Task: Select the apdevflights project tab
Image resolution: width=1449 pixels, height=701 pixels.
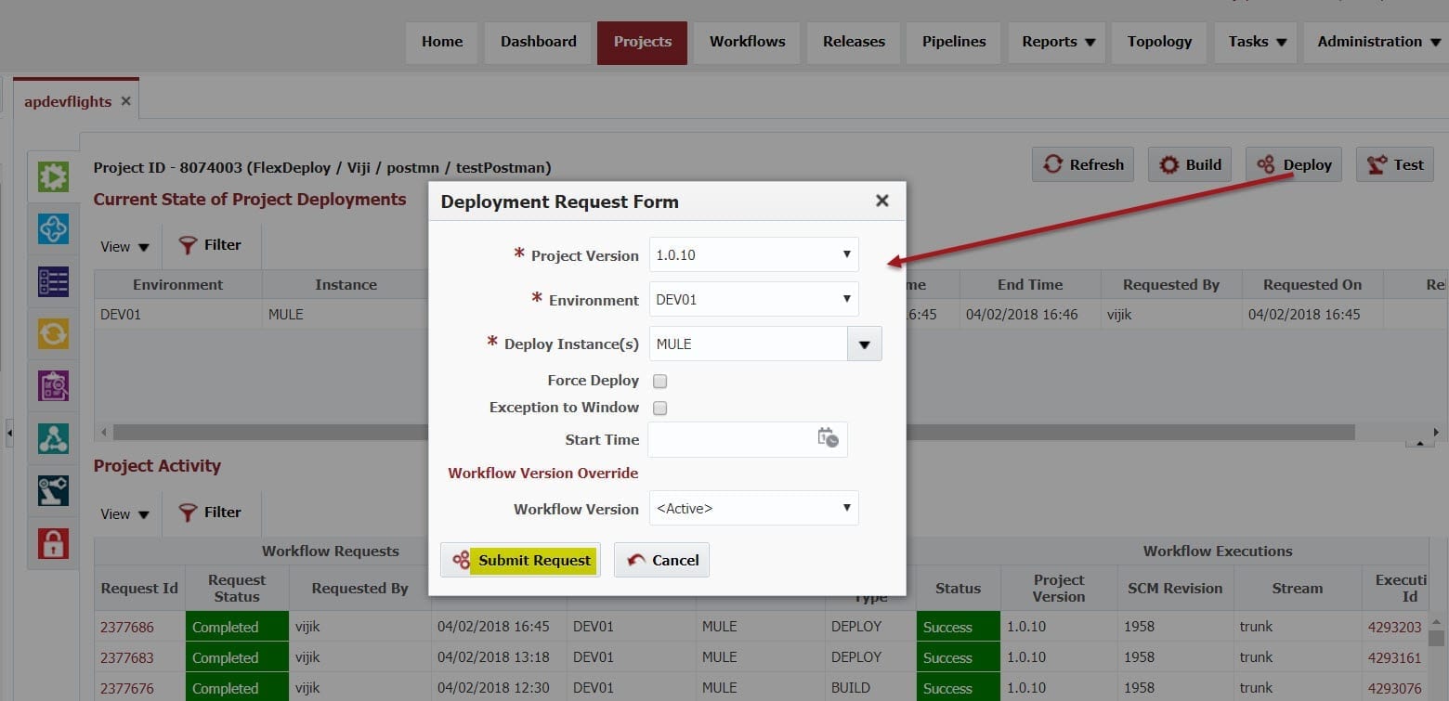Action: [x=68, y=101]
